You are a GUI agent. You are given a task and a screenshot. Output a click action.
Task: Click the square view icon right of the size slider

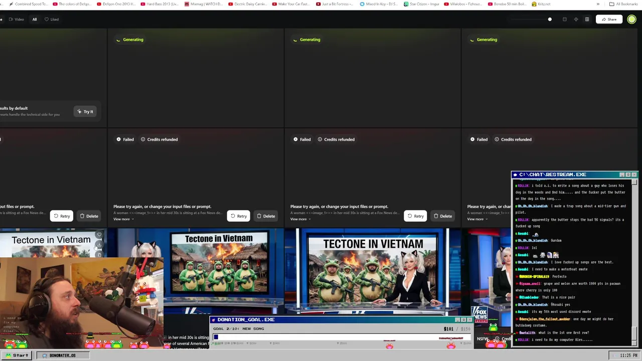tap(564, 20)
